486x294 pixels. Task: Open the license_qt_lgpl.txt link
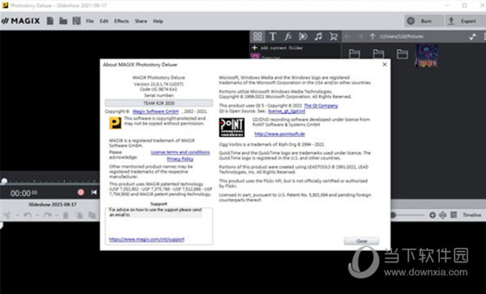[287, 111]
